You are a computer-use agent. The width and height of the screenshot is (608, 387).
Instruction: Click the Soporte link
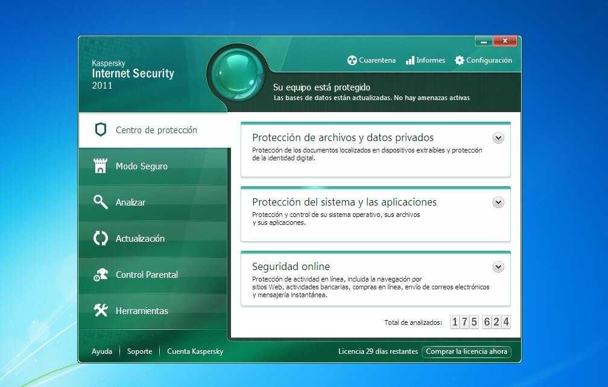(139, 351)
